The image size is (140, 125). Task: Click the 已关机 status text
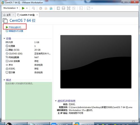[72, 104]
